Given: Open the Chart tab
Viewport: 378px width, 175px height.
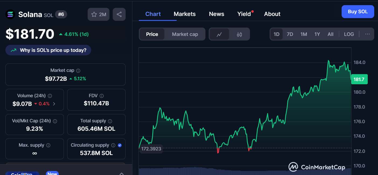Looking at the screenshot, I should point(153,14).
